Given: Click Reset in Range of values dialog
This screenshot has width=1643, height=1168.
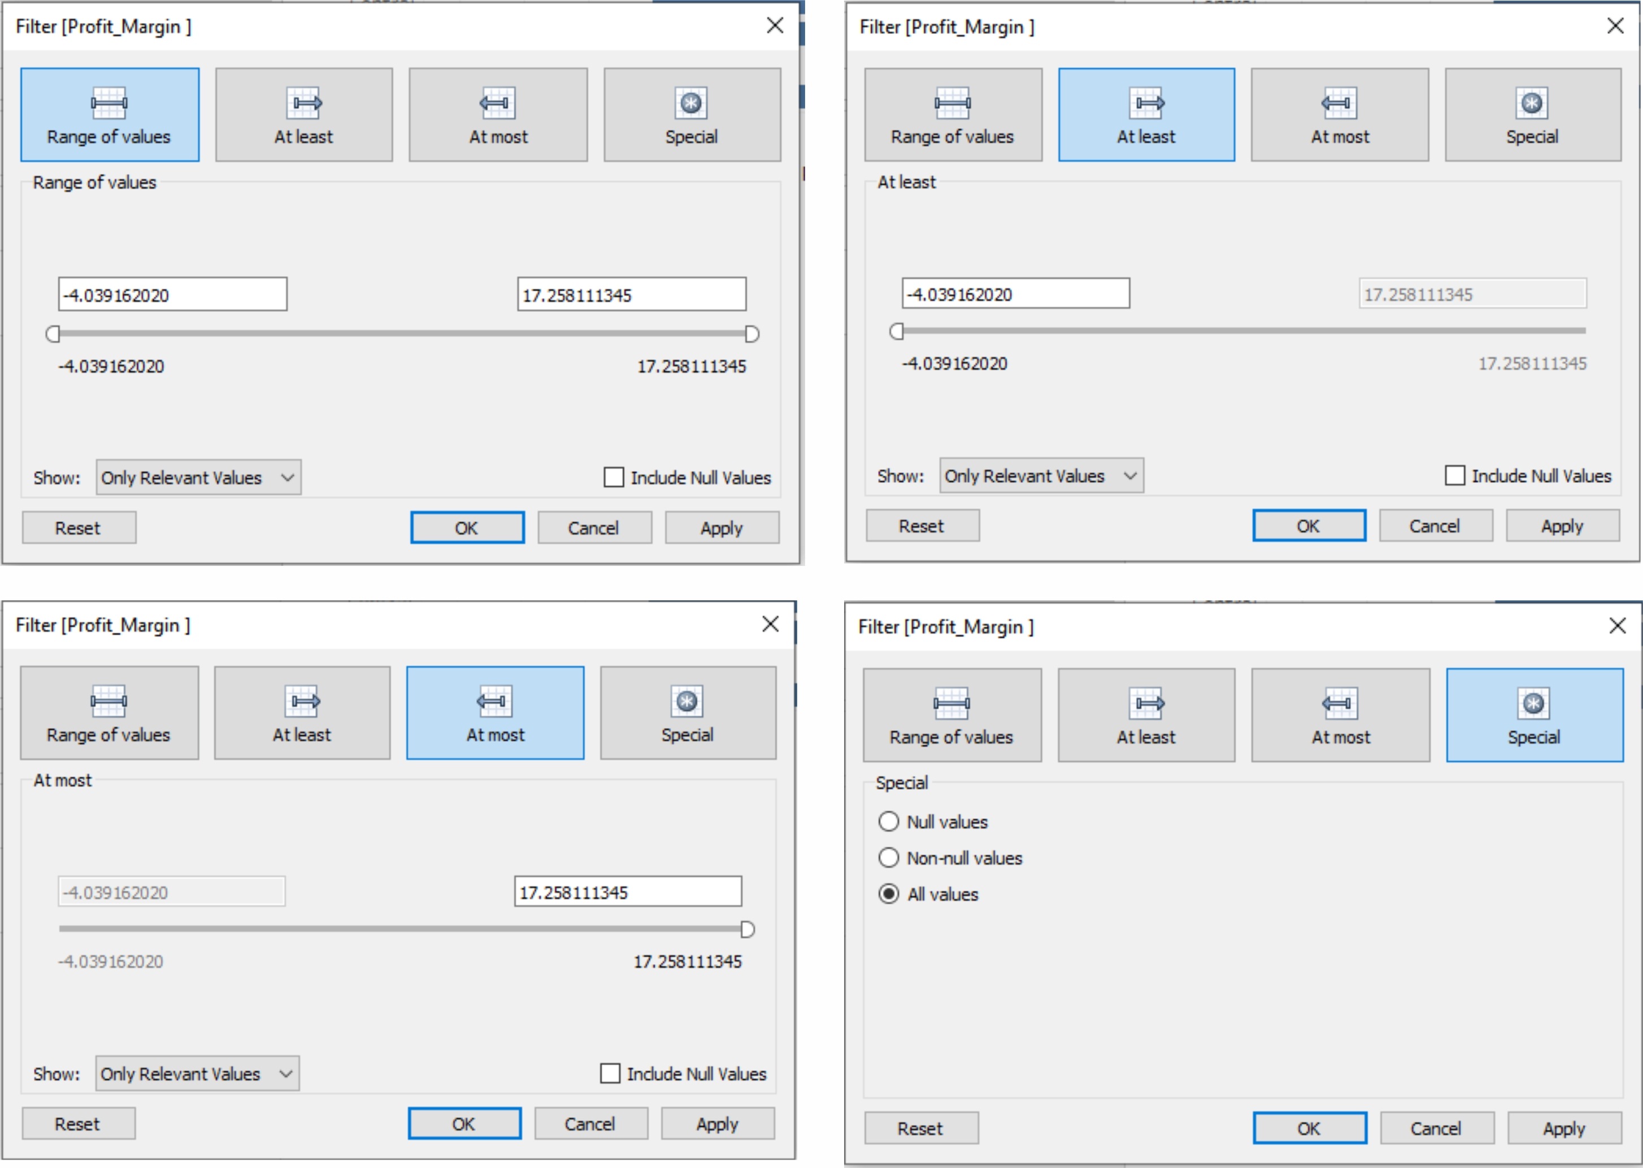Looking at the screenshot, I should (79, 528).
